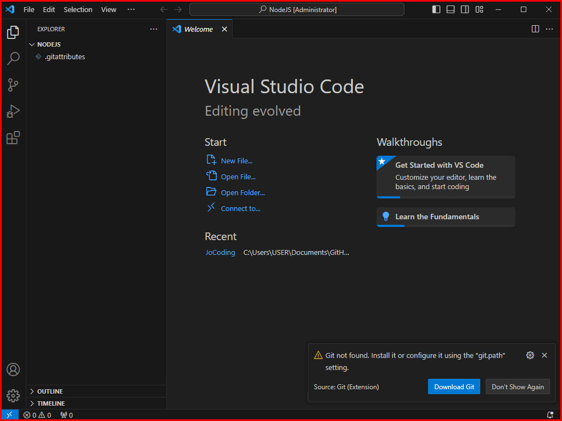Viewport: 562px width, 421px height.
Task: Toggle the bottom panel layout icon
Action: click(451, 9)
